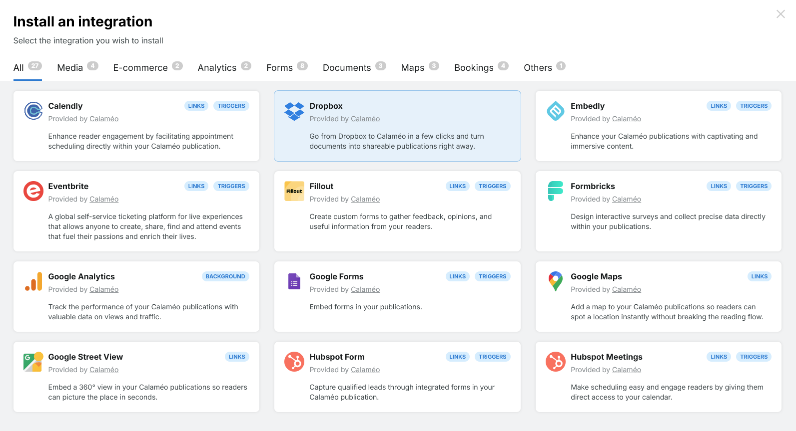Click Calaméo link under Google Street View
Viewport: 796px width, 431px height.
click(104, 370)
